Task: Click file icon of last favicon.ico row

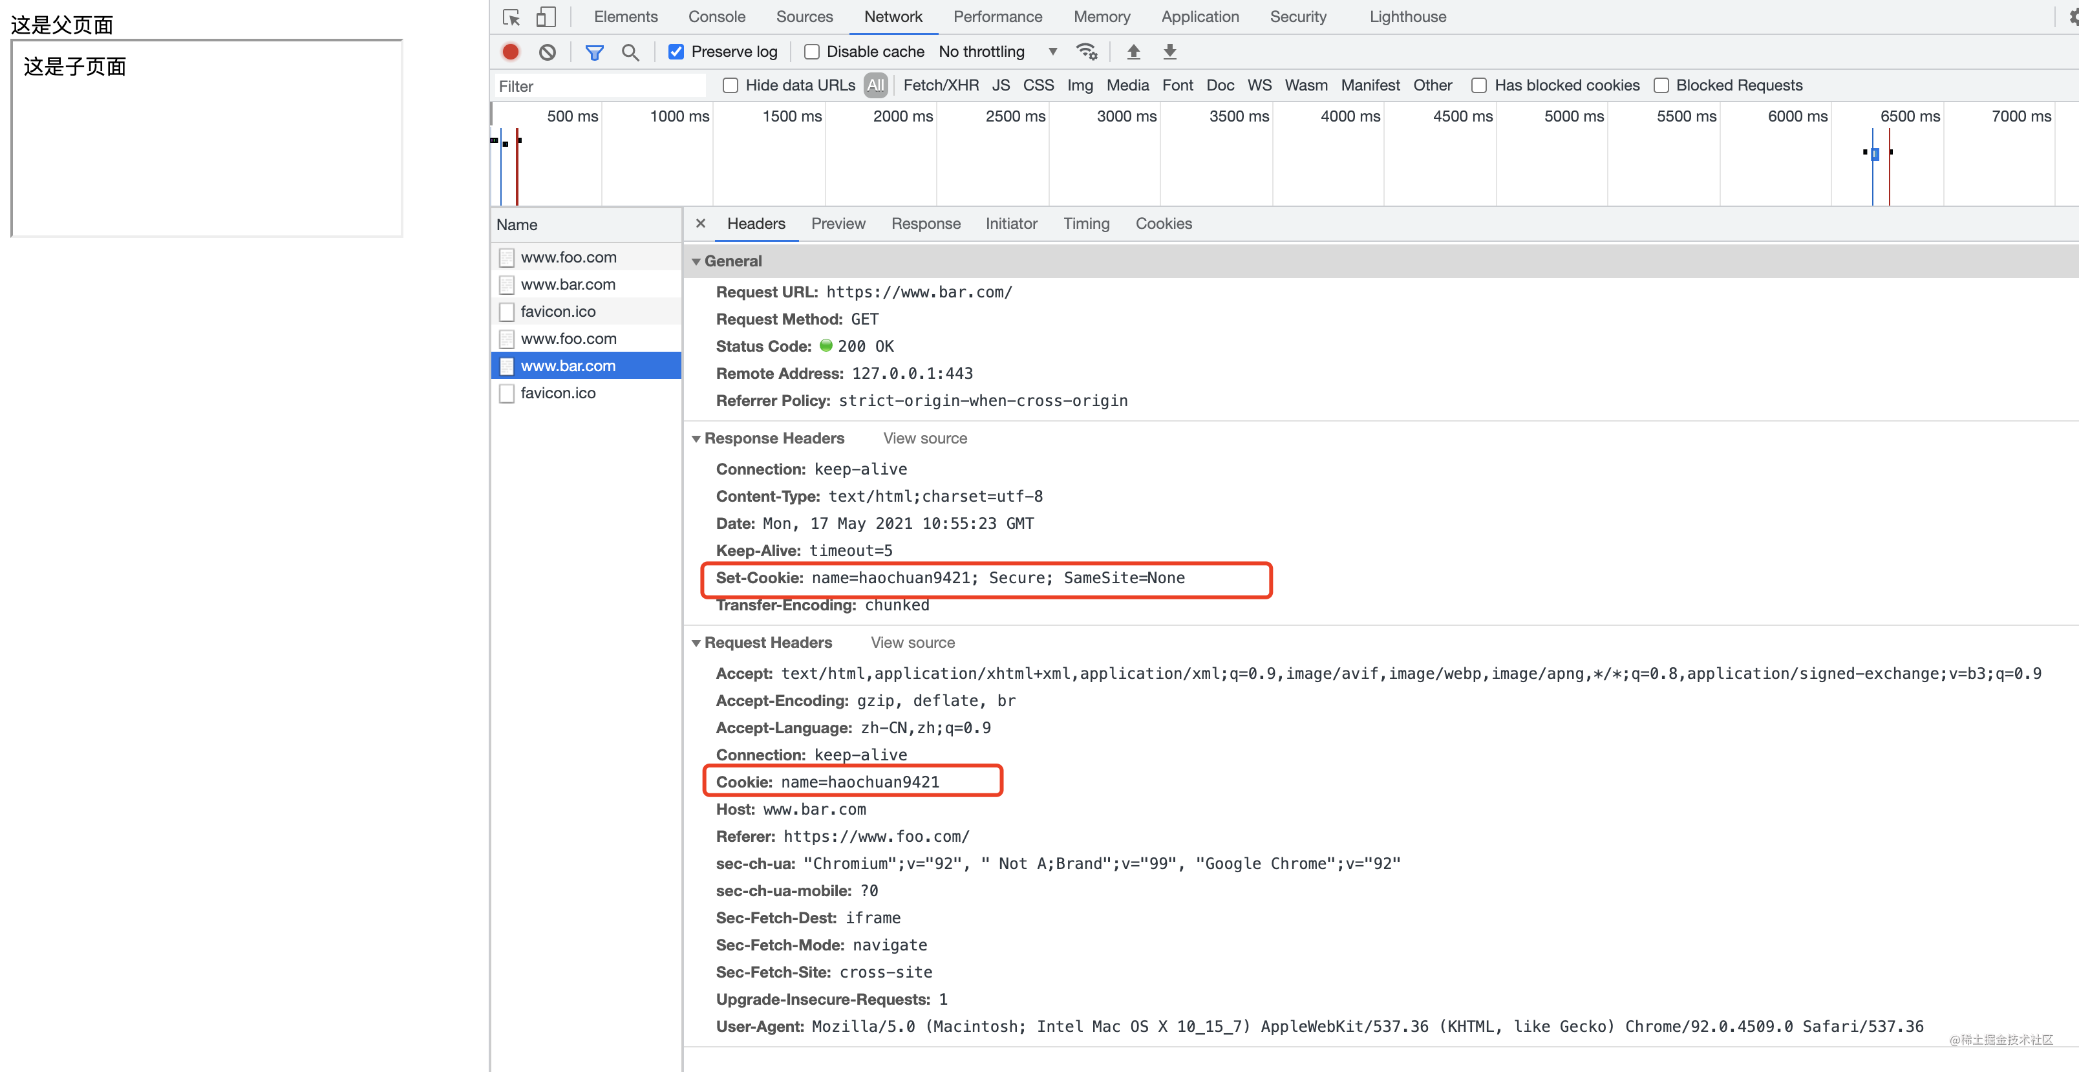Action: tap(507, 393)
